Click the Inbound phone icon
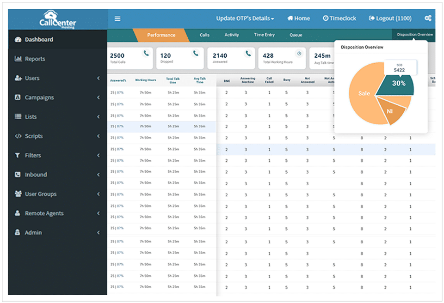444x303 pixels. (18, 175)
